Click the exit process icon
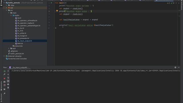The height and width of the screenshot is (103, 183). [x=5, y=85]
